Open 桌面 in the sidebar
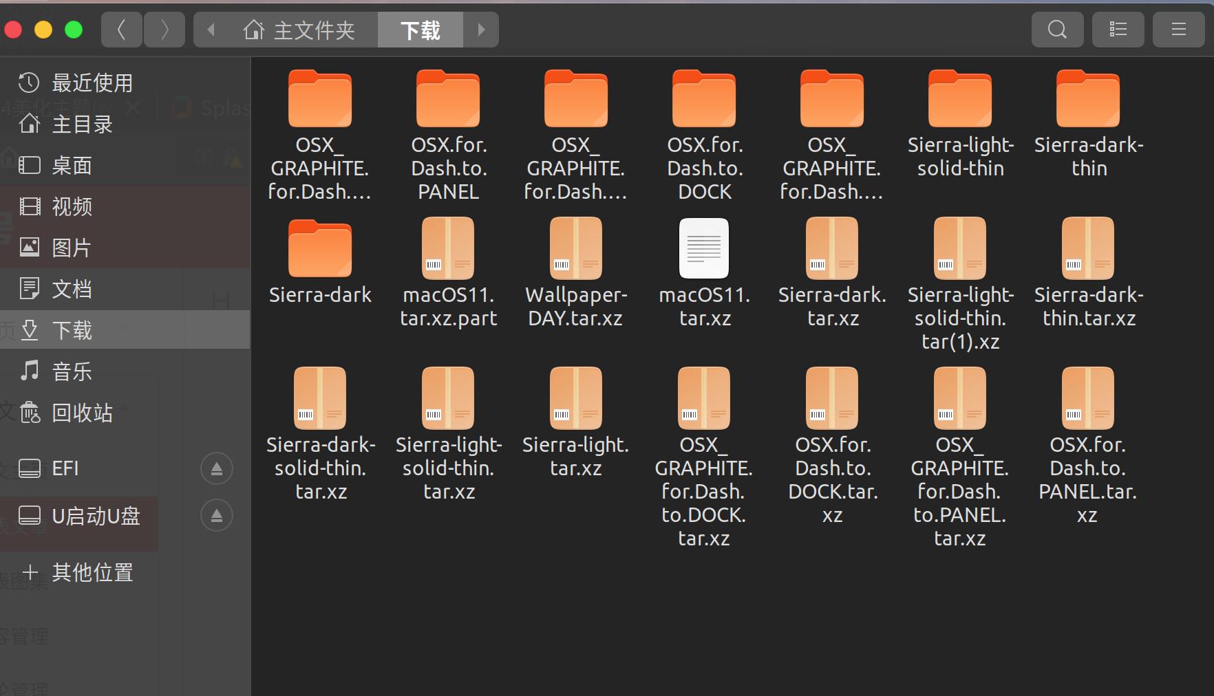 [x=125, y=166]
